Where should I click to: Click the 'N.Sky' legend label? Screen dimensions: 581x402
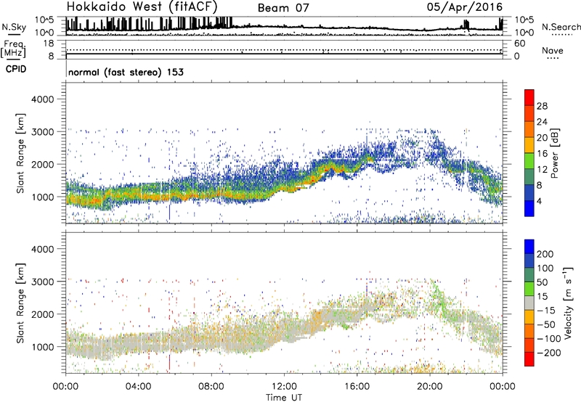[14, 27]
